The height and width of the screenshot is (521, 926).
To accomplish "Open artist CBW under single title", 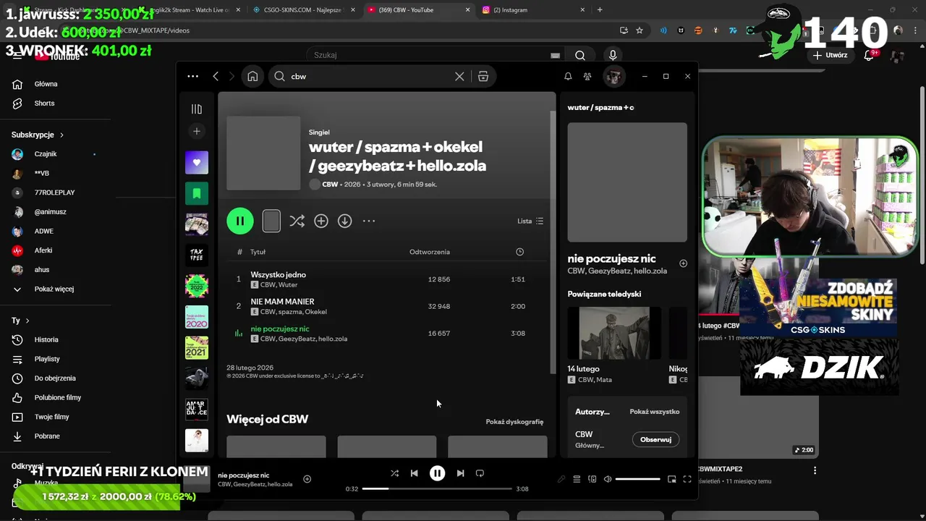I will click(x=330, y=185).
